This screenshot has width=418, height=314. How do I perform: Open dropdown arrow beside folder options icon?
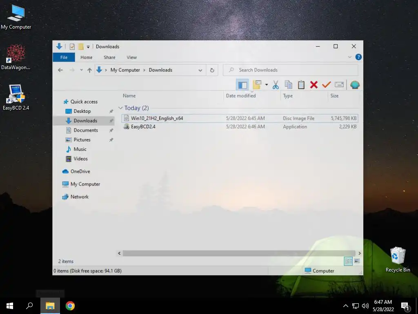(x=266, y=85)
